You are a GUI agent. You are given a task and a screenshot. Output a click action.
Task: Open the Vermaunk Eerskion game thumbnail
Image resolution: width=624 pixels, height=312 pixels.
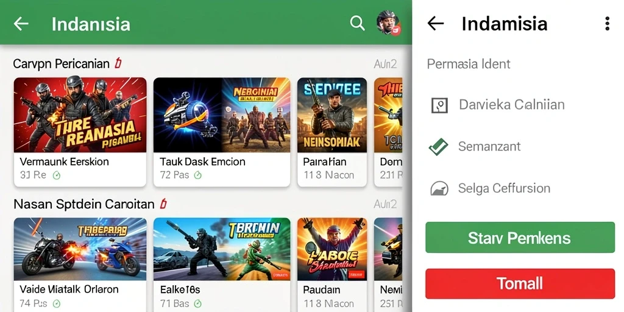click(x=80, y=115)
